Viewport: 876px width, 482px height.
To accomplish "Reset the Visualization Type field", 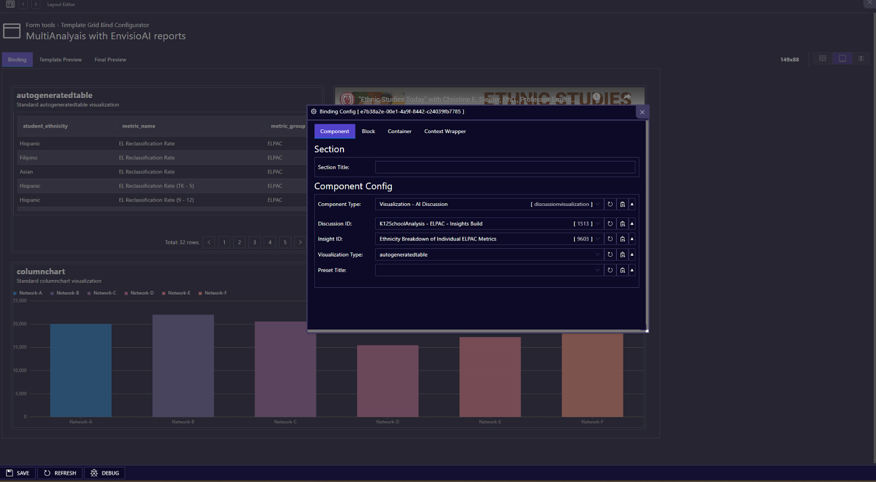I will (610, 255).
